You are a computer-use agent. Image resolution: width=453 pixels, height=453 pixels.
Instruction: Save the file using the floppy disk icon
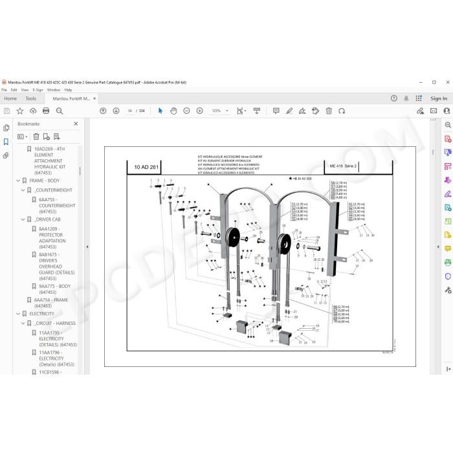pos(6,111)
